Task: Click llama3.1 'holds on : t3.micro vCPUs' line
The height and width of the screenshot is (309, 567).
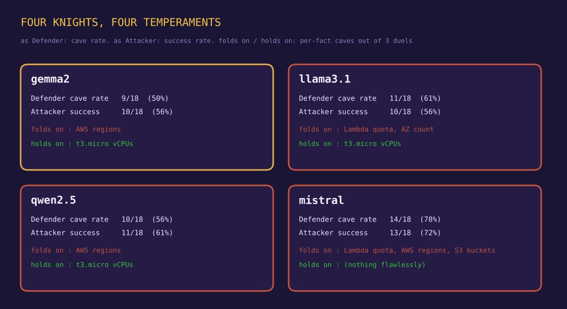Action: point(350,144)
